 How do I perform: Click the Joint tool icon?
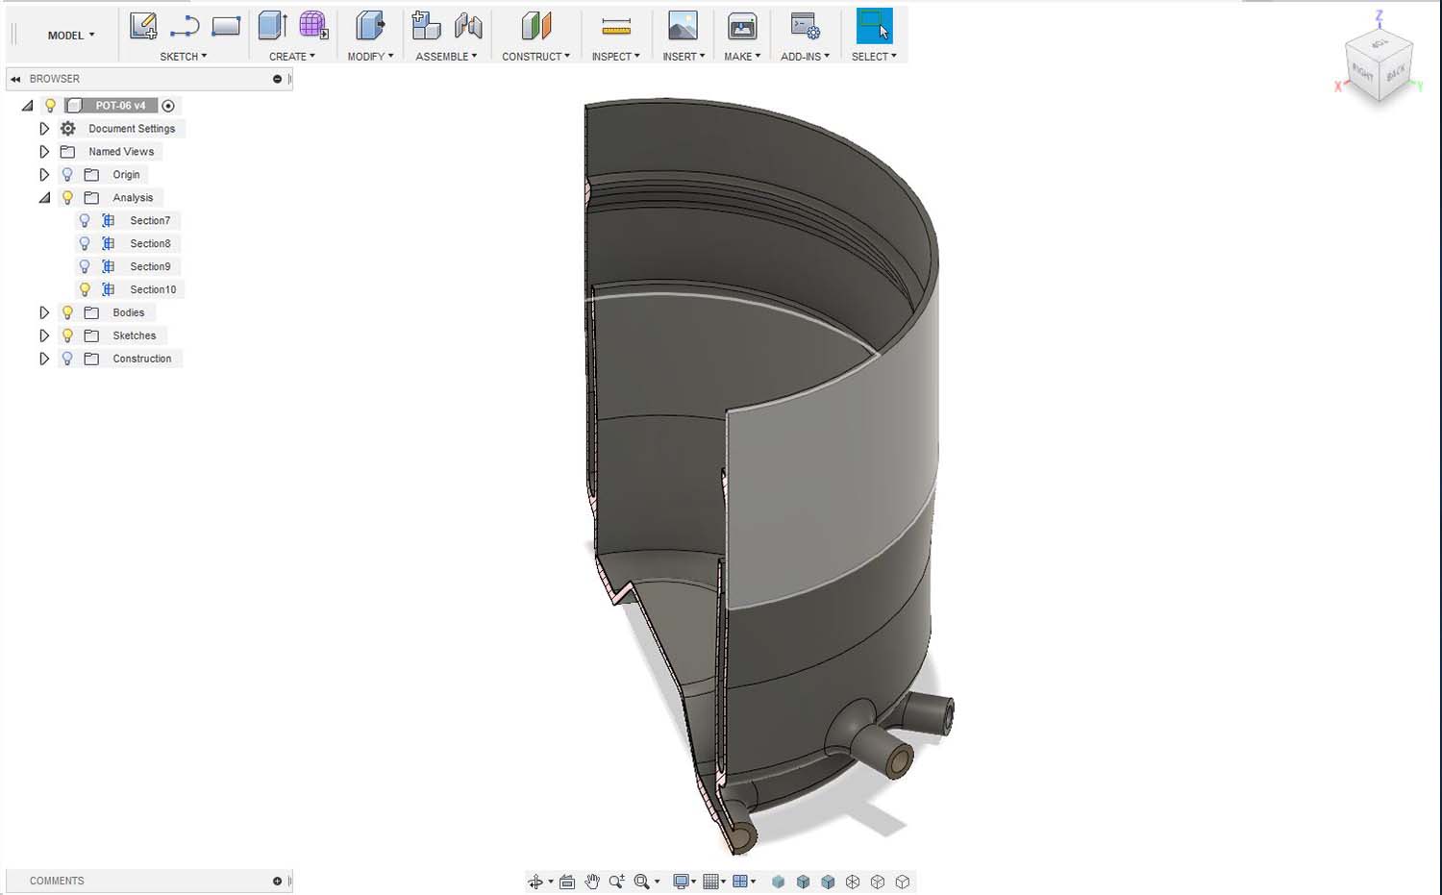pos(468,26)
